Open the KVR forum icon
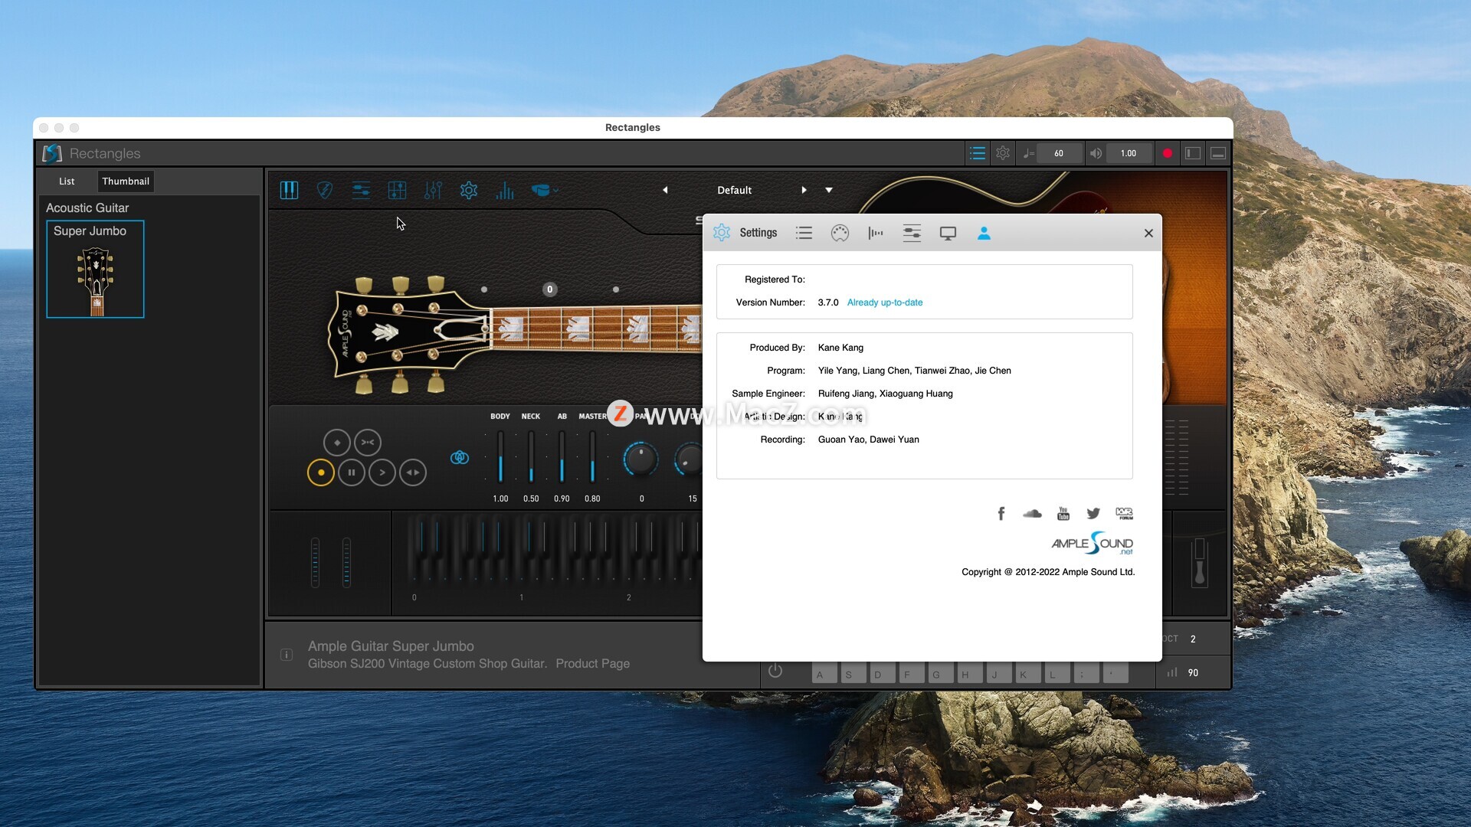The height and width of the screenshot is (827, 1471). [x=1124, y=513]
